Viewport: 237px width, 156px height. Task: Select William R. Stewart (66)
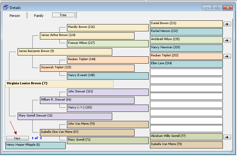(x=87, y=100)
